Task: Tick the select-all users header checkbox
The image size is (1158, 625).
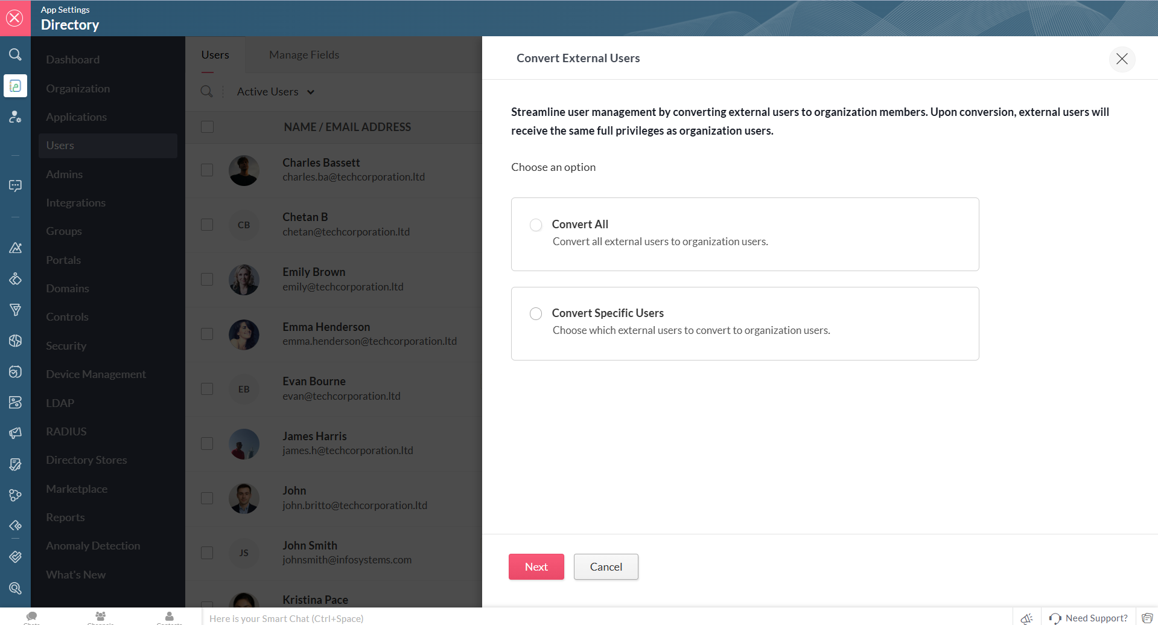Action: [x=207, y=127]
